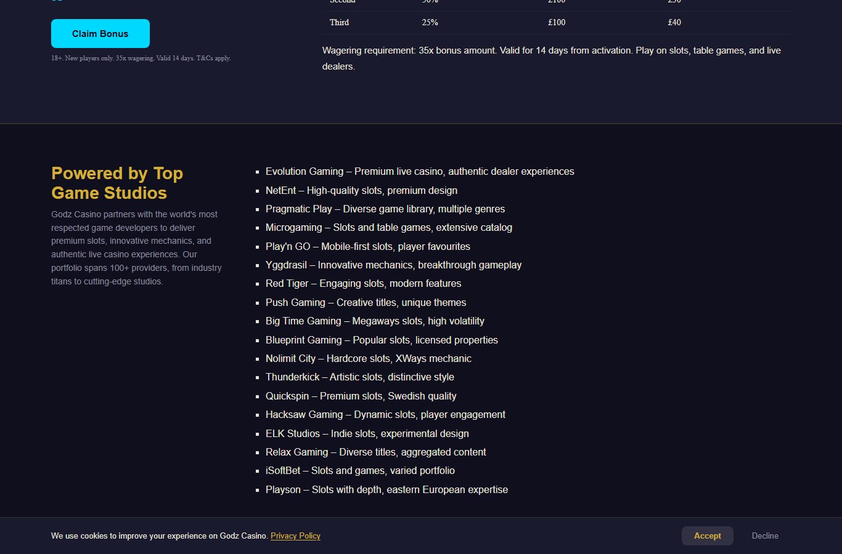Click the wagering requirement 35x bonus paragraph
This screenshot has height=554, width=842.
tap(557, 58)
